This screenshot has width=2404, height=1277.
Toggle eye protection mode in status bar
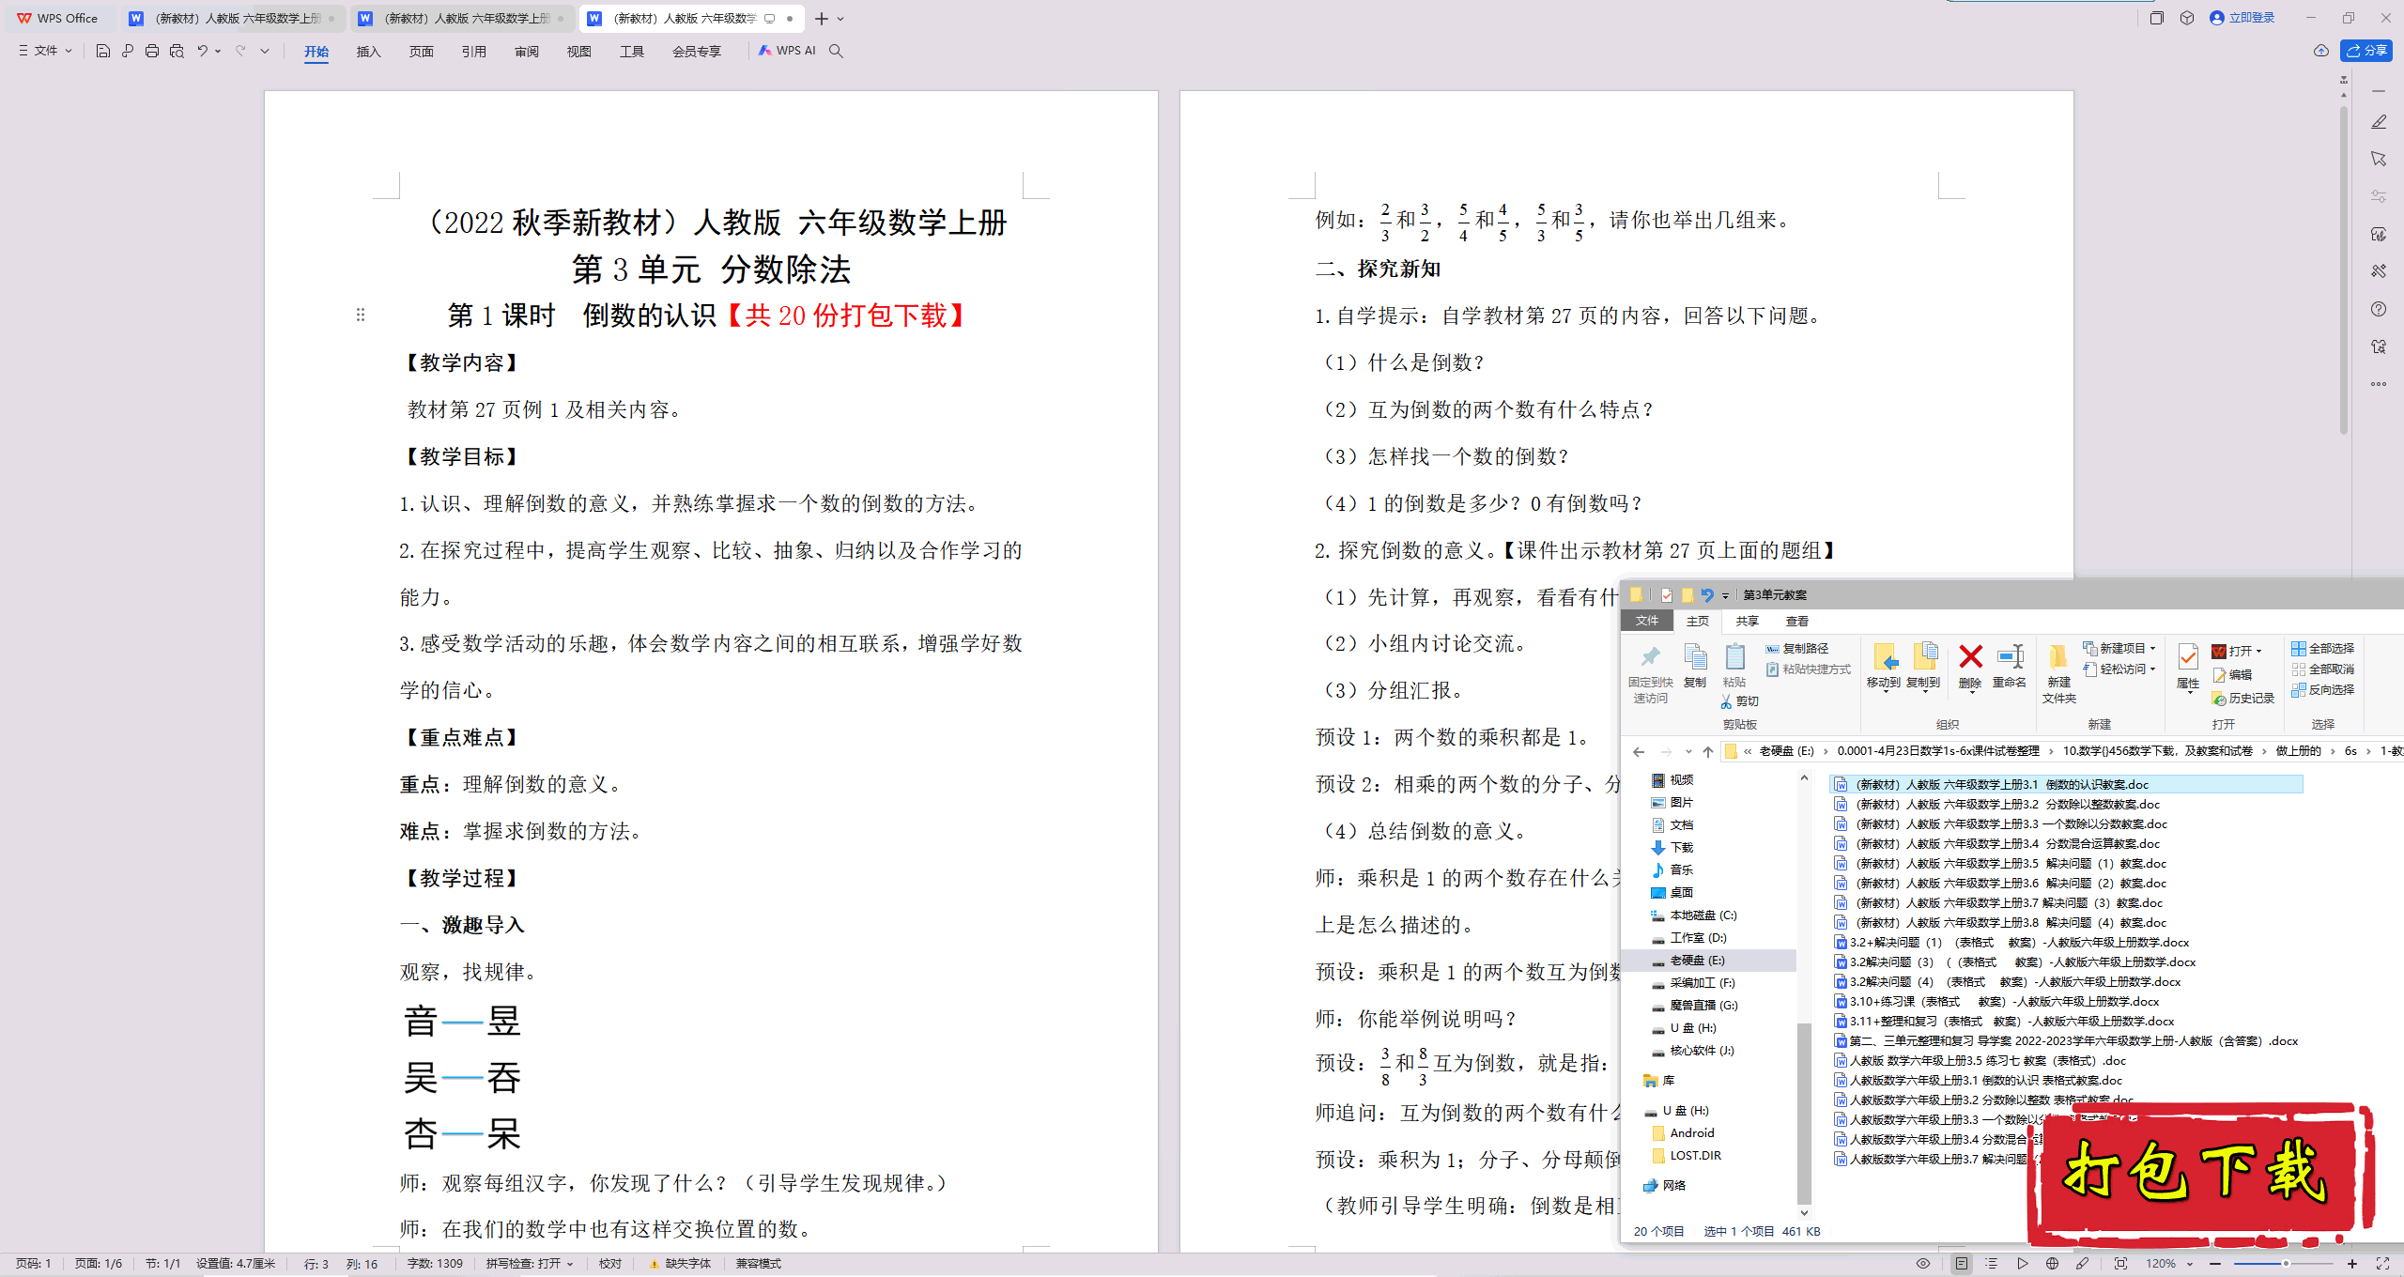click(1923, 1264)
